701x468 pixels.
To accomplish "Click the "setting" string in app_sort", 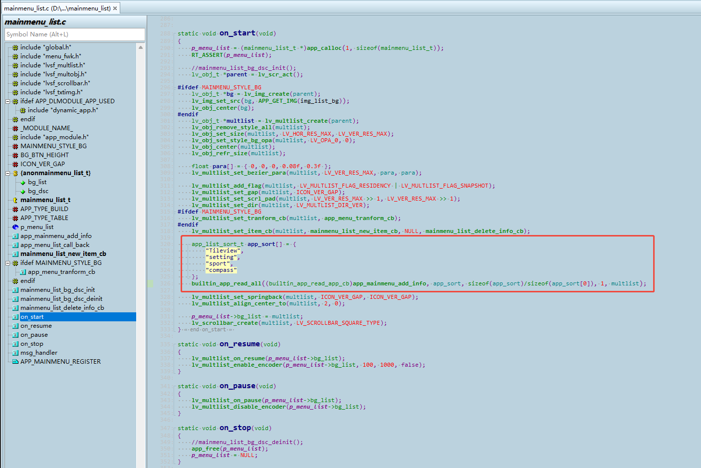I will pyautogui.click(x=221, y=257).
